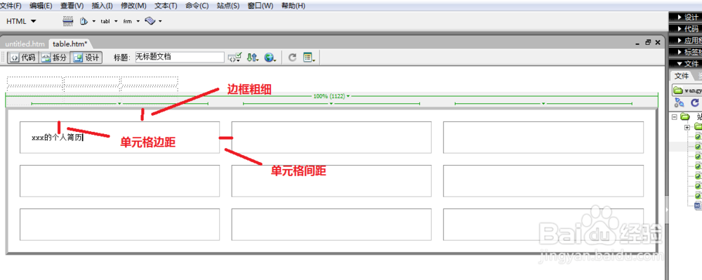The width and height of the screenshot is (702, 280).
Task: Open the 查看(V) menu
Action: pos(72,6)
